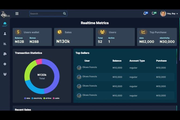The image size is (180, 120).
Task: Focus the Search input field
Action: pyautogui.click(x=46, y=14)
